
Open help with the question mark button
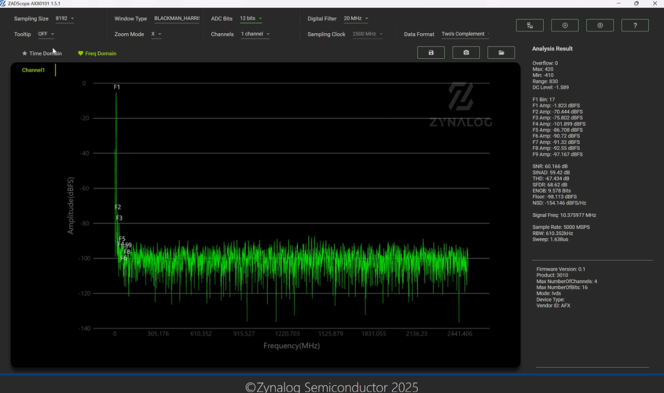[x=635, y=25]
